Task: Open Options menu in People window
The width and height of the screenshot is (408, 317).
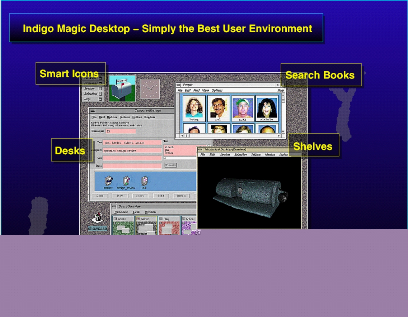Action: click(217, 90)
